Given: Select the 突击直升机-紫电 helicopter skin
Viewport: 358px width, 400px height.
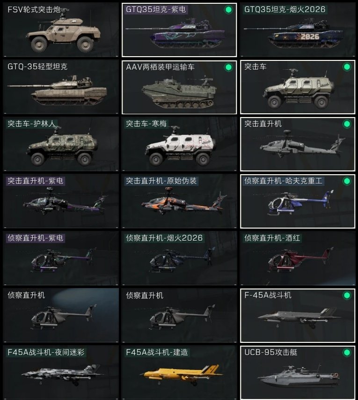Looking at the screenshot, I should [x=61, y=201].
